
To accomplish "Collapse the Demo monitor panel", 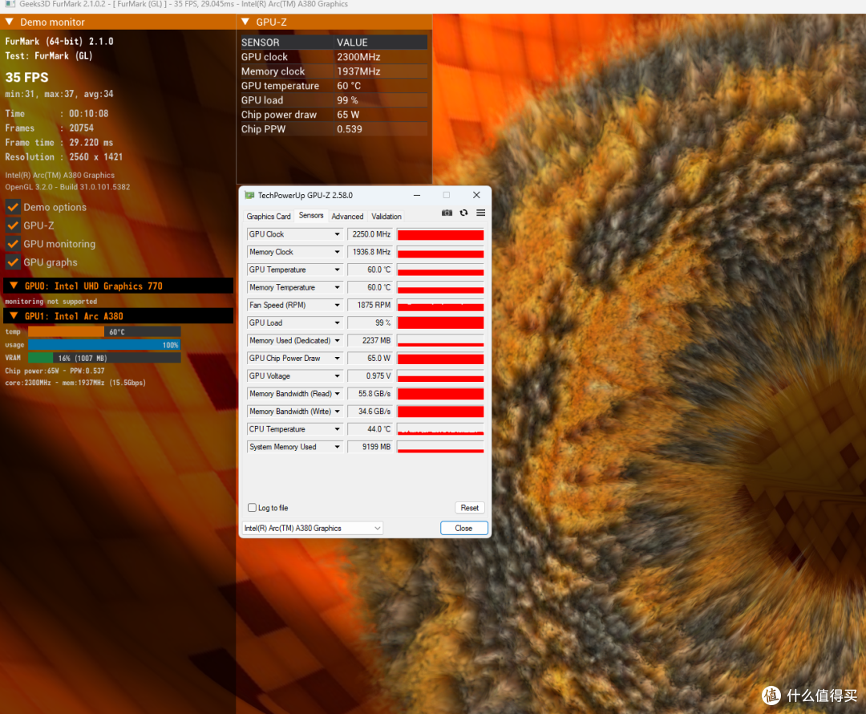I will tap(10, 22).
